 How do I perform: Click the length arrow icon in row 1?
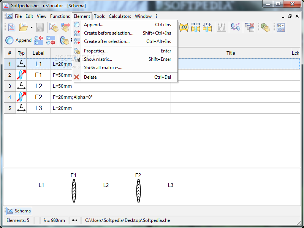coord(21,64)
